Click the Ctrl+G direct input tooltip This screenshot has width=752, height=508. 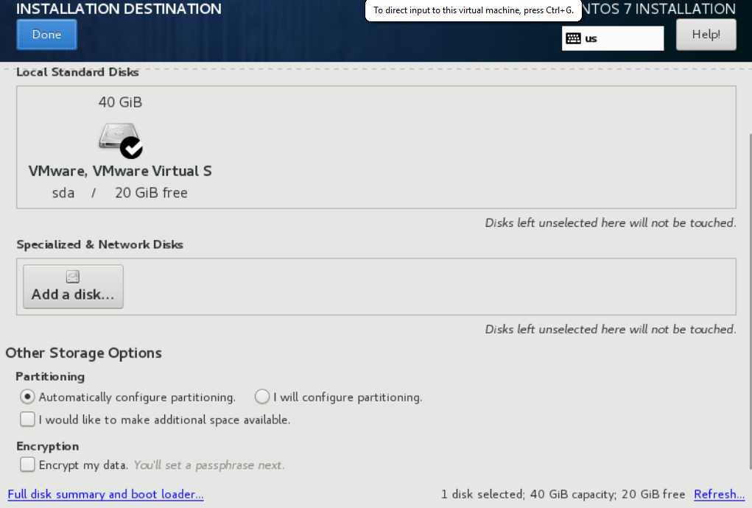click(x=474, y=10)
